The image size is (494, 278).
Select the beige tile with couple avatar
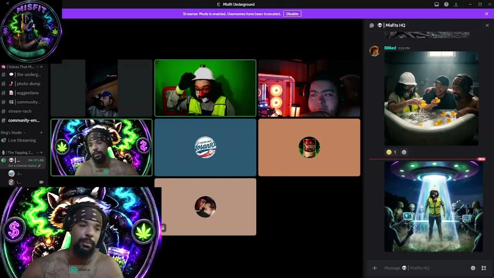pyautogui.click(x=205, y=207)
